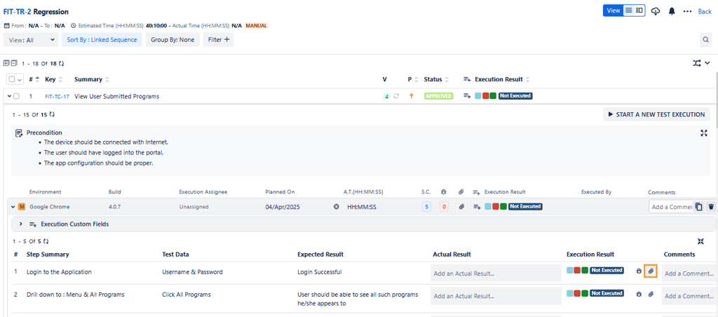Open the FIT-TC-17 test case link
Viewport: 718px width, 317px height.
click(x=57, y=96)
